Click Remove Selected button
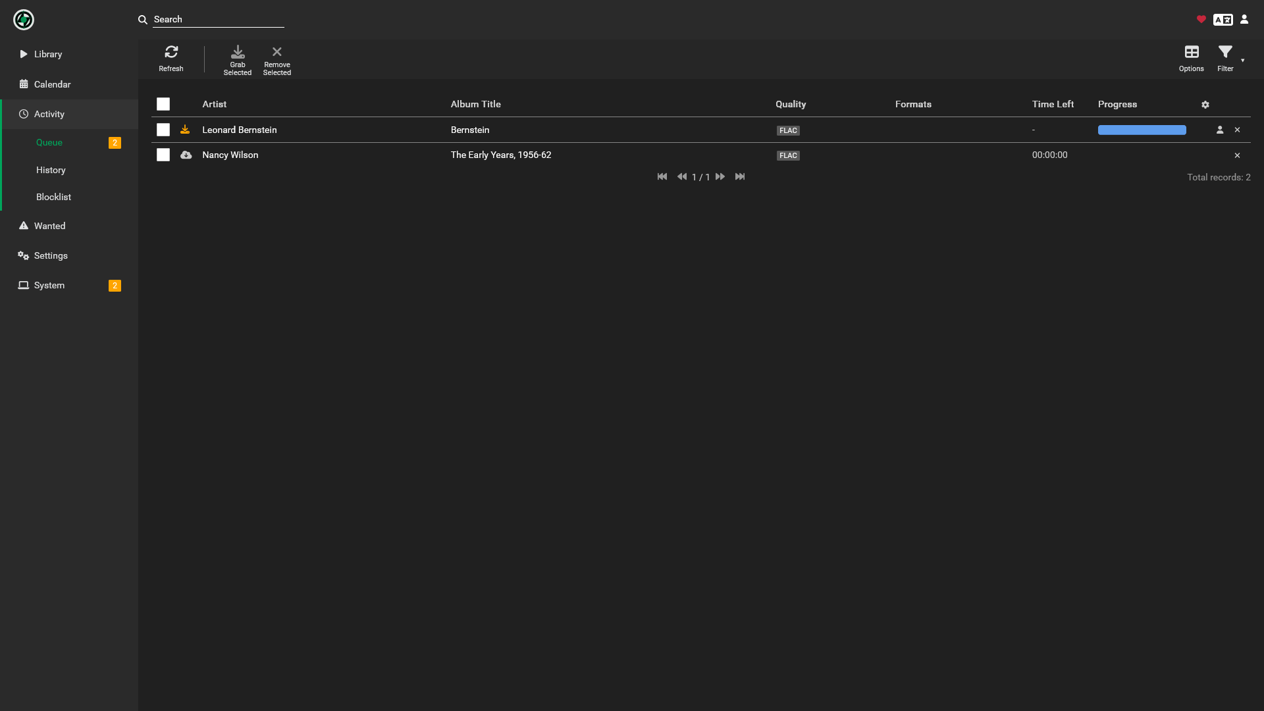This screenshot has height=711, width=1264. pos(277,59)
